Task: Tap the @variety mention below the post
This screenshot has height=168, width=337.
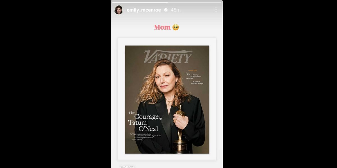Action: tap(127, 167)
